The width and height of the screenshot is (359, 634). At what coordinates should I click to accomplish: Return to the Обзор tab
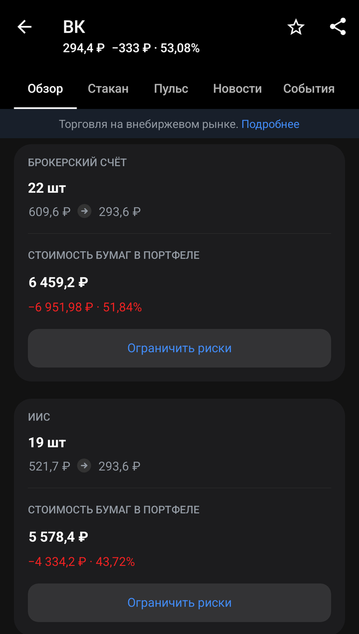(x=45, y=89)
